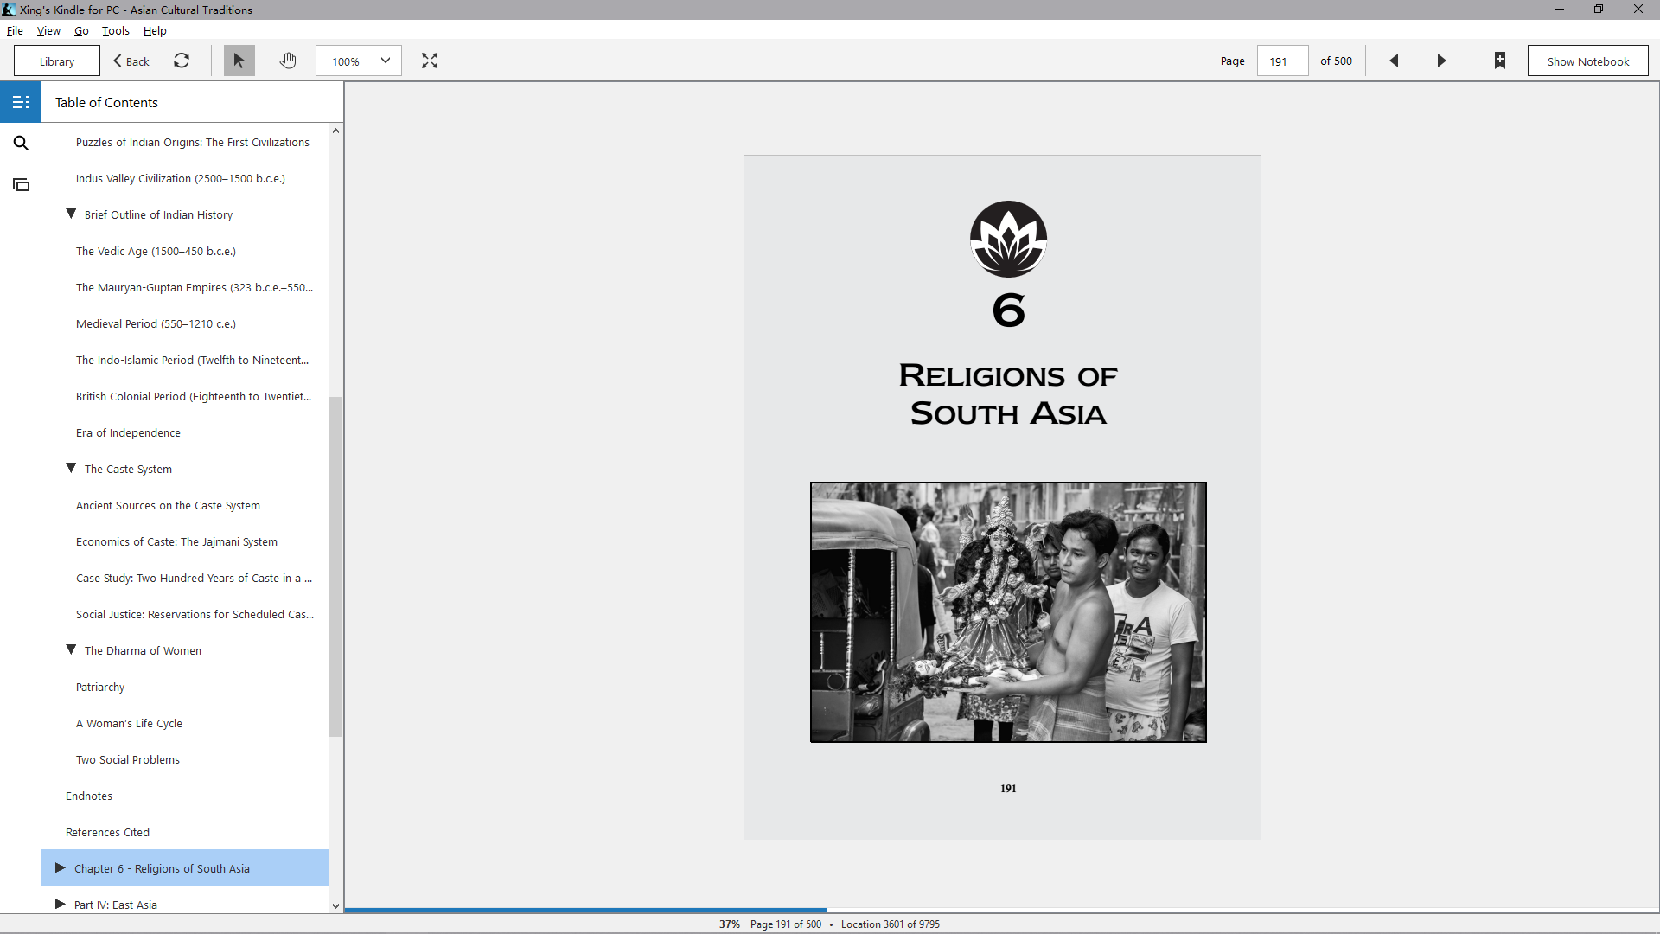Open the Go menu
Image resolution: width=1660 pixels, height=934 pixels.
[81, 30]
